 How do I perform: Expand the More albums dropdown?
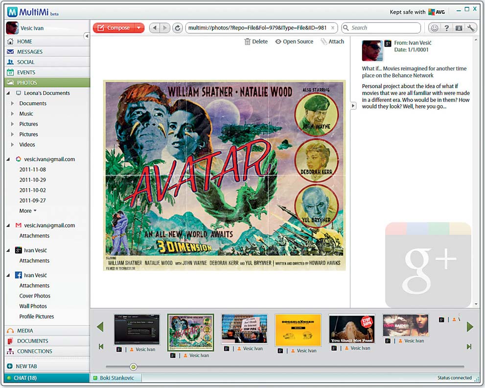click(x=28, y=211)
